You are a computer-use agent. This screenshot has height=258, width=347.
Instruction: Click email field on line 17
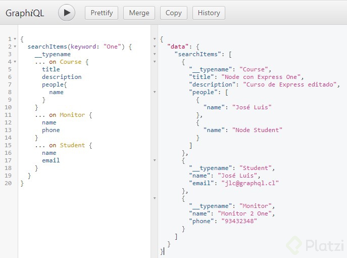tap(51, 160)
